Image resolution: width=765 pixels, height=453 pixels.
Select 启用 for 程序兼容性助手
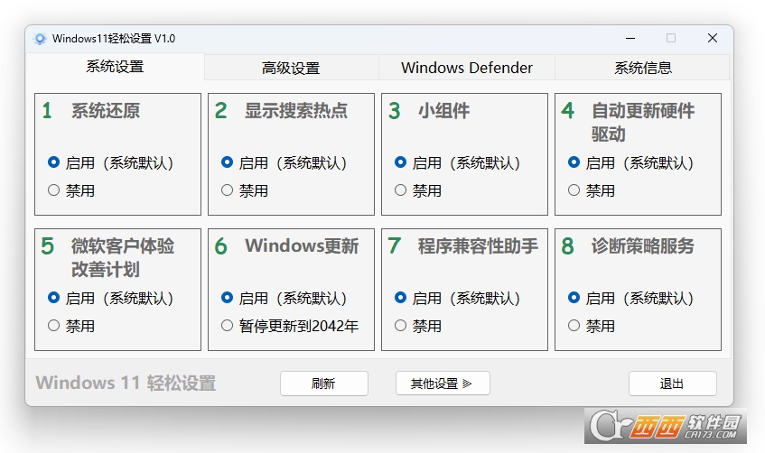point(457,298)
